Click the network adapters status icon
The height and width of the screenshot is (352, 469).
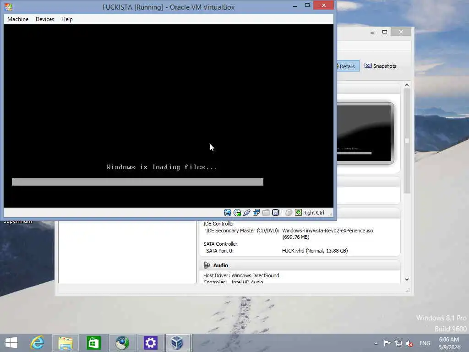256,213
